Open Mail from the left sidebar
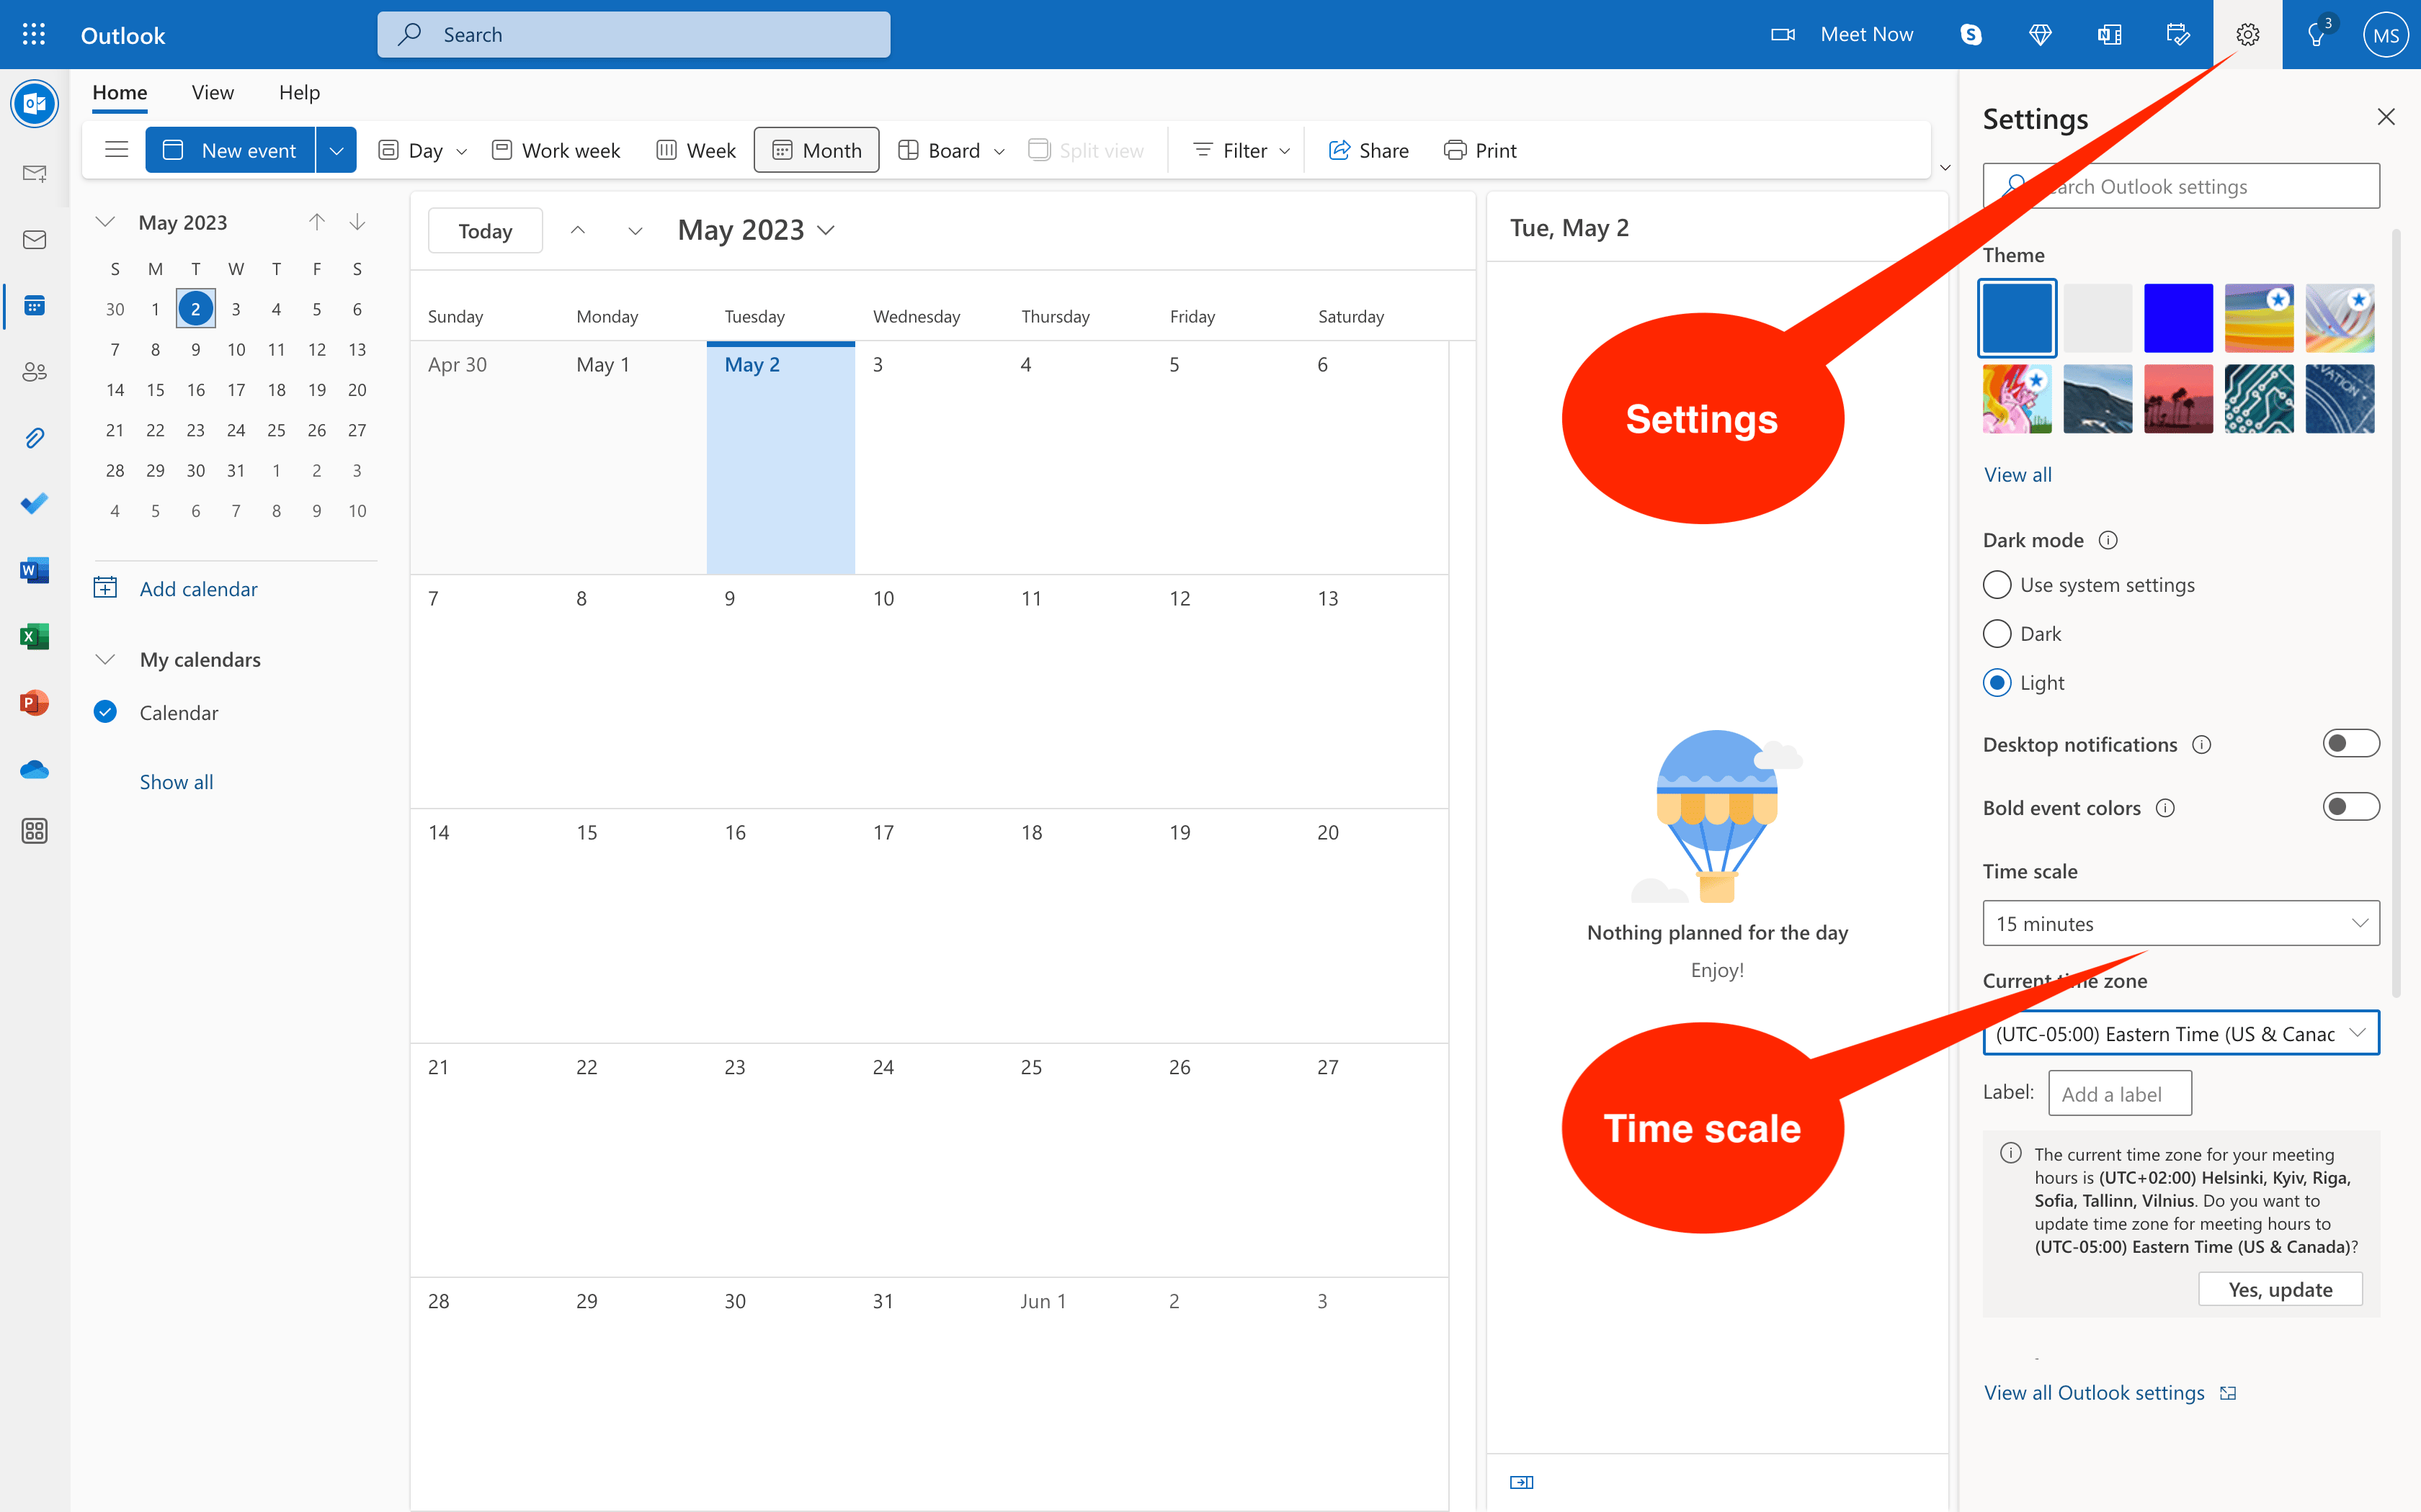2421x1512 pixels. (34, 239)
